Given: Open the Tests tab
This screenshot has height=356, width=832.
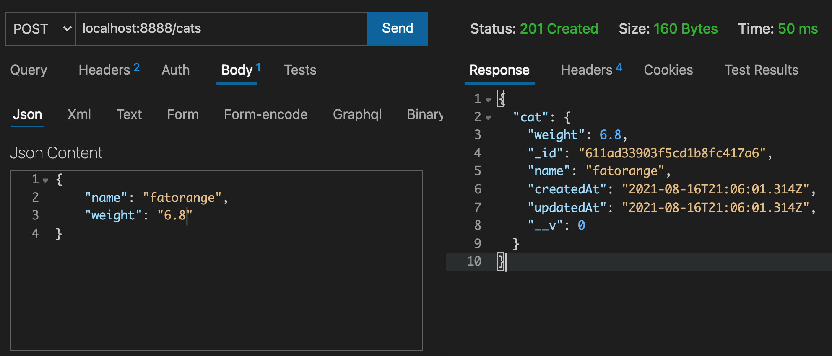Looking at the screenshot, I should [300, 70].
